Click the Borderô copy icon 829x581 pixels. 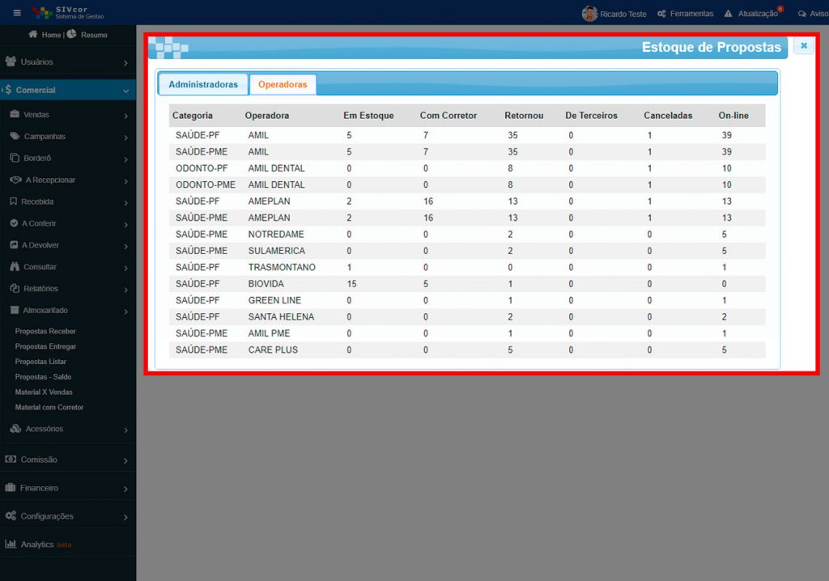[15, 158]
